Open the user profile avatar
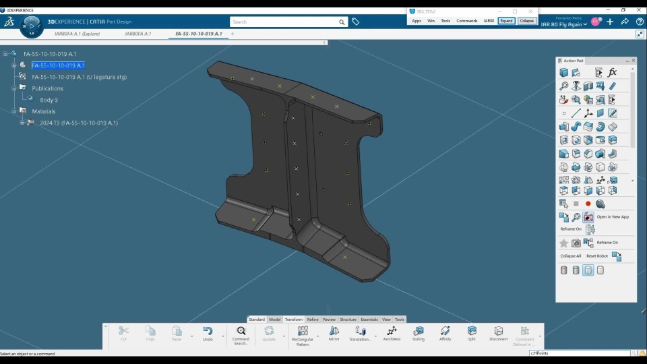The width and height of the screenshot is (647, 364). pyautogui.click(x=595, y=22)
